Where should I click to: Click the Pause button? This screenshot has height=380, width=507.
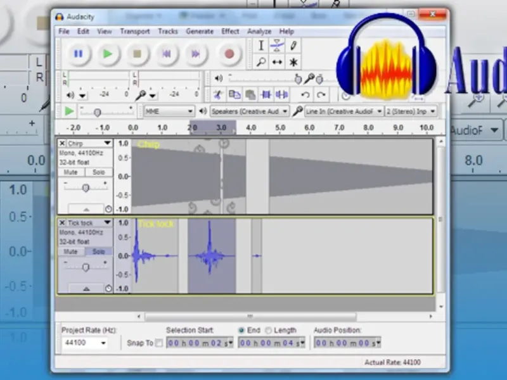click(x=78, y=54)
